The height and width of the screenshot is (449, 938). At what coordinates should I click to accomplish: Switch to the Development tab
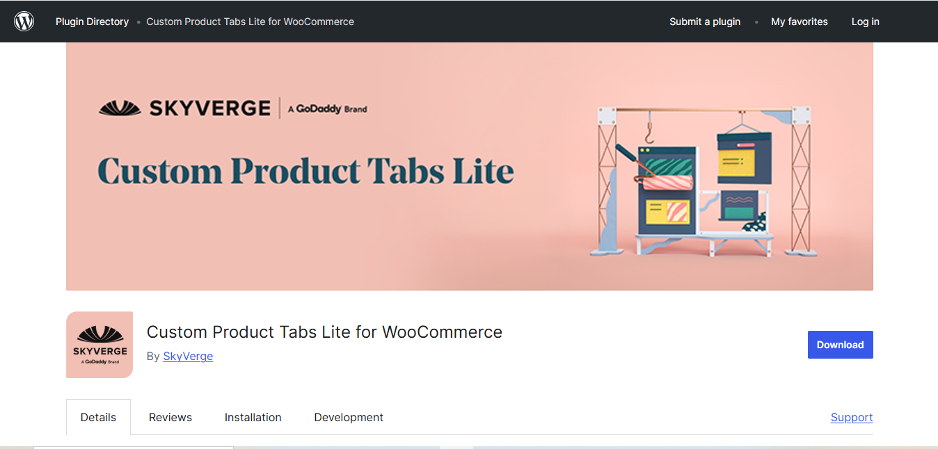pyautogui.click(x=349, y=417)
